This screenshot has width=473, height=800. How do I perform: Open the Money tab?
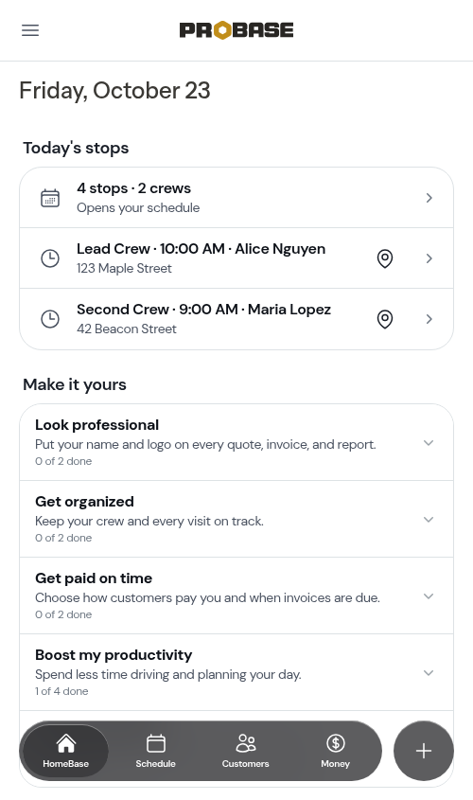coord(336,751)
